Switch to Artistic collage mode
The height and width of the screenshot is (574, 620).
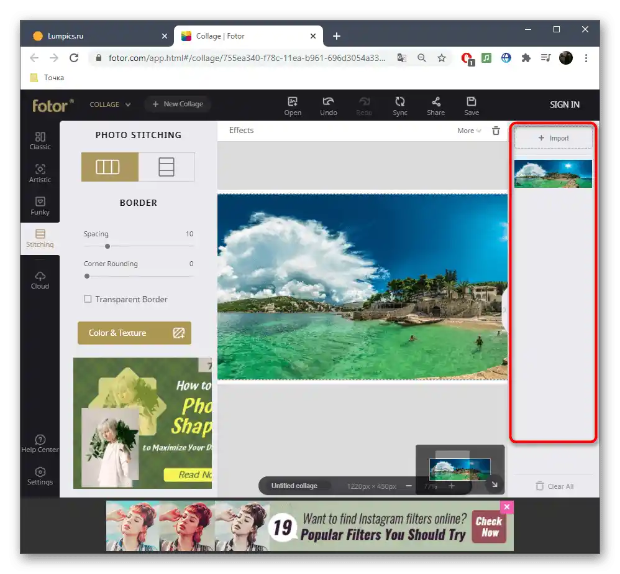(x=40, y=174)
